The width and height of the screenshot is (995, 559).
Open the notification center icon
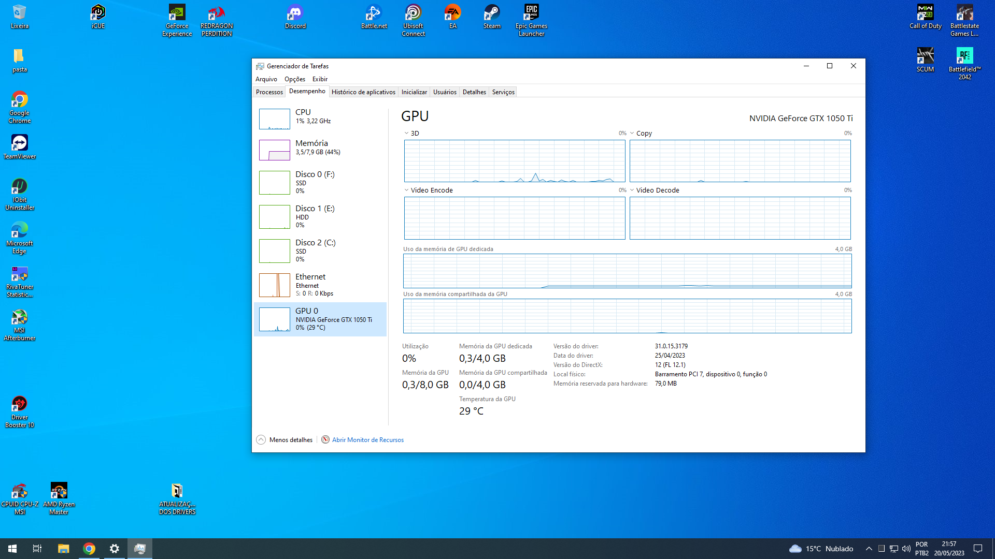point(978,549)
